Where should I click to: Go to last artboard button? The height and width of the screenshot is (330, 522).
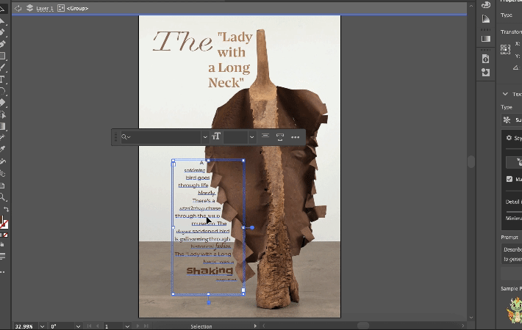146,326
